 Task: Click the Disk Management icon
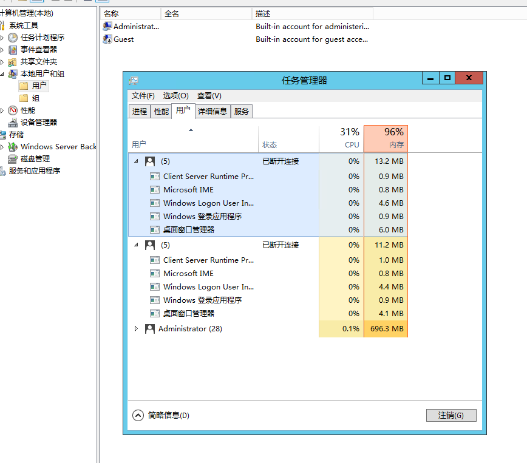(x=13, y=158)
